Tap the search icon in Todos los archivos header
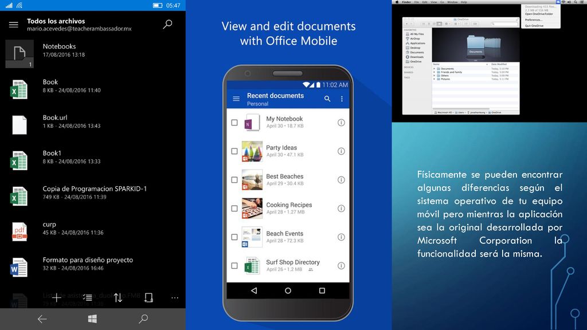 (168, 24)
